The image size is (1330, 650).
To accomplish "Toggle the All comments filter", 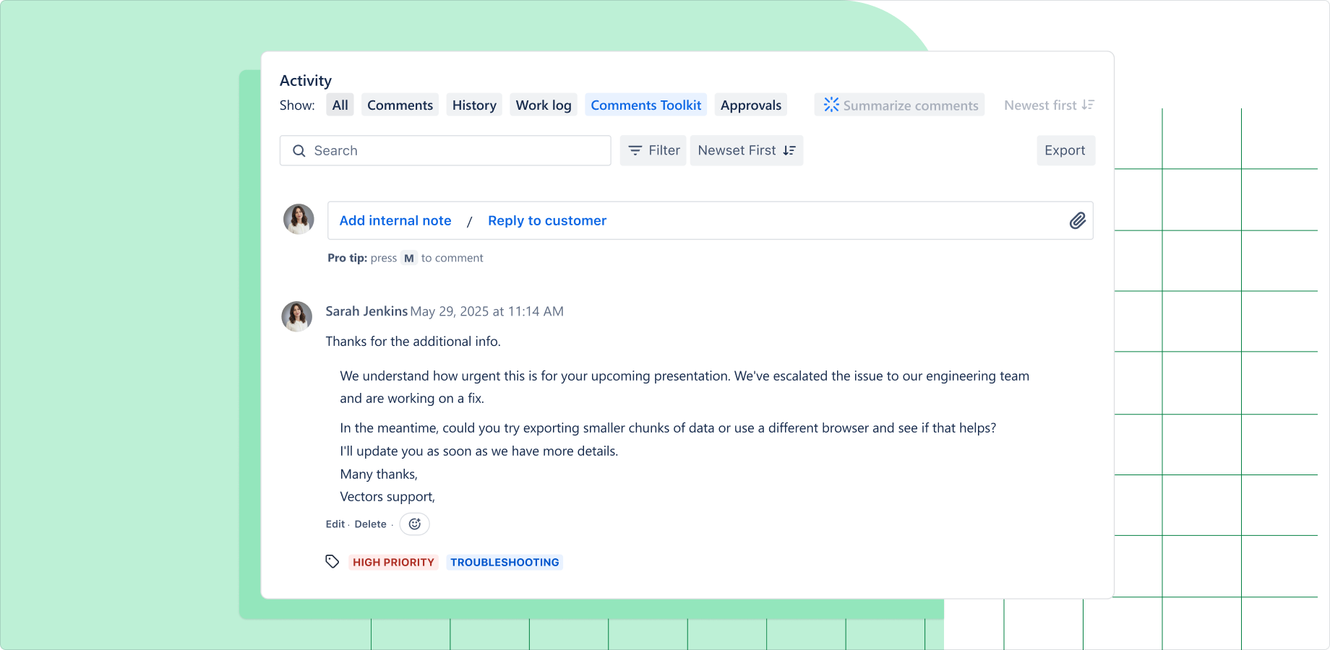I will tap(340, 105).
